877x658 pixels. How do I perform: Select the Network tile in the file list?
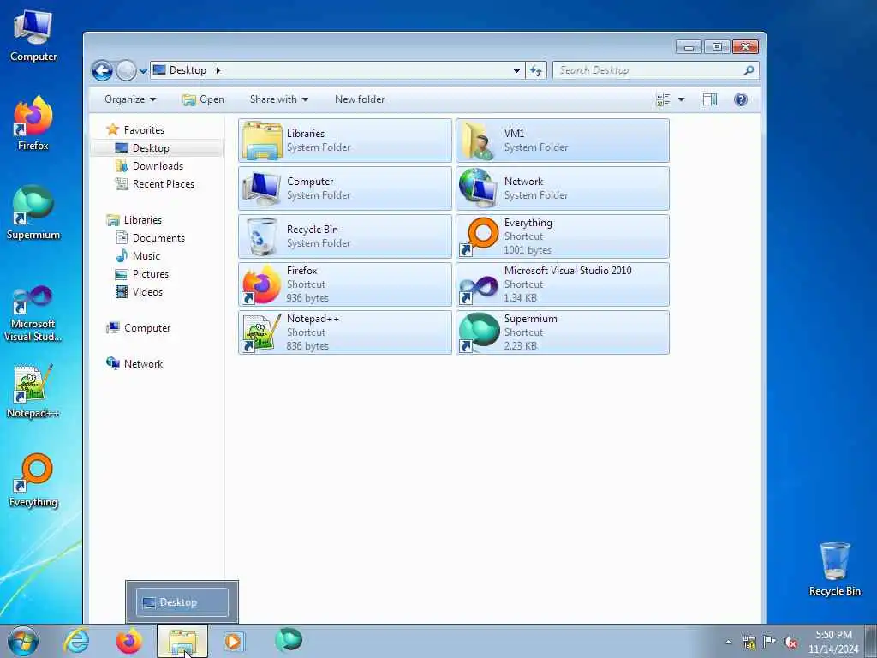[562, 188]
